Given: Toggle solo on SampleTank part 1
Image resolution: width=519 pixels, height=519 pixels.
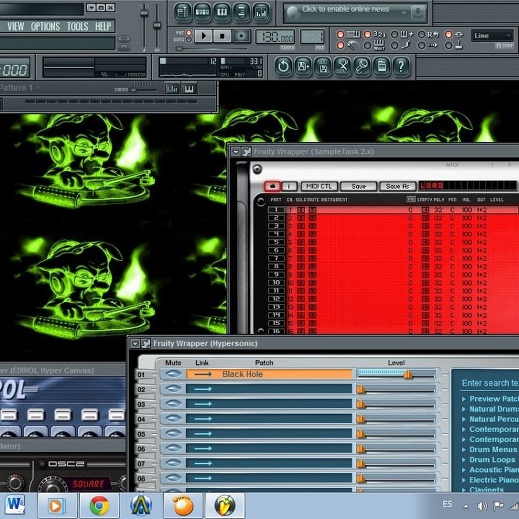Looking at the screenshot, I should 301,210.
